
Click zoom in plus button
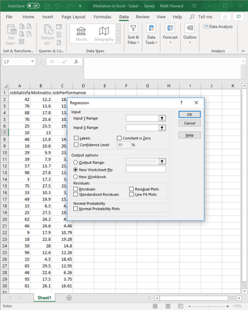[228, 306]
